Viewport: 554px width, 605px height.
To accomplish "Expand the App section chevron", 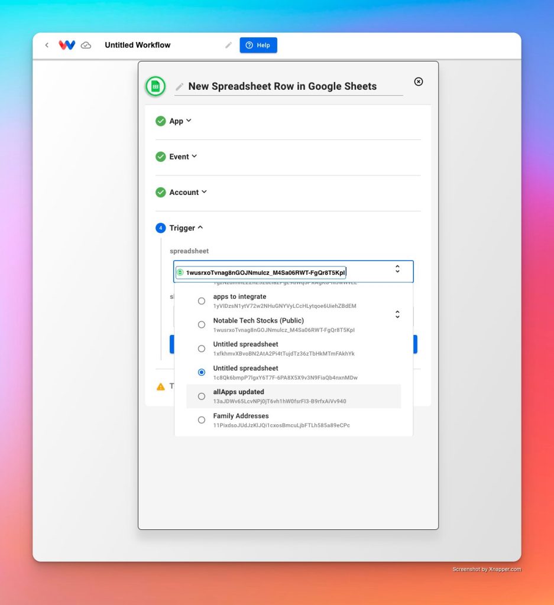I will pyautogui.click(x=189, y=121).
